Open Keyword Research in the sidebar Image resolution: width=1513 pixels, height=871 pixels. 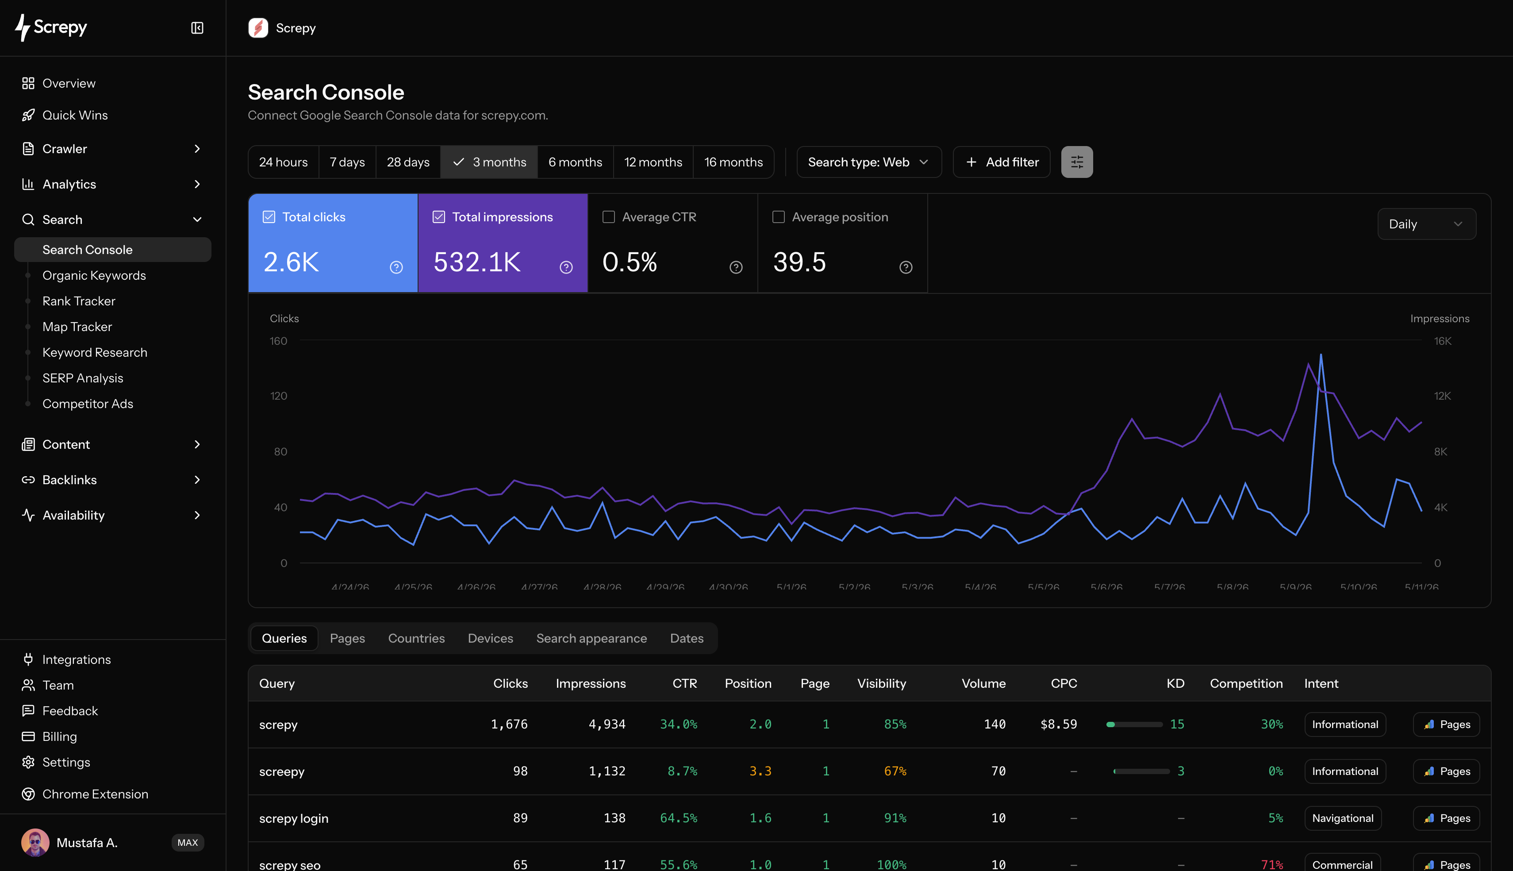[x=95, y=352]
